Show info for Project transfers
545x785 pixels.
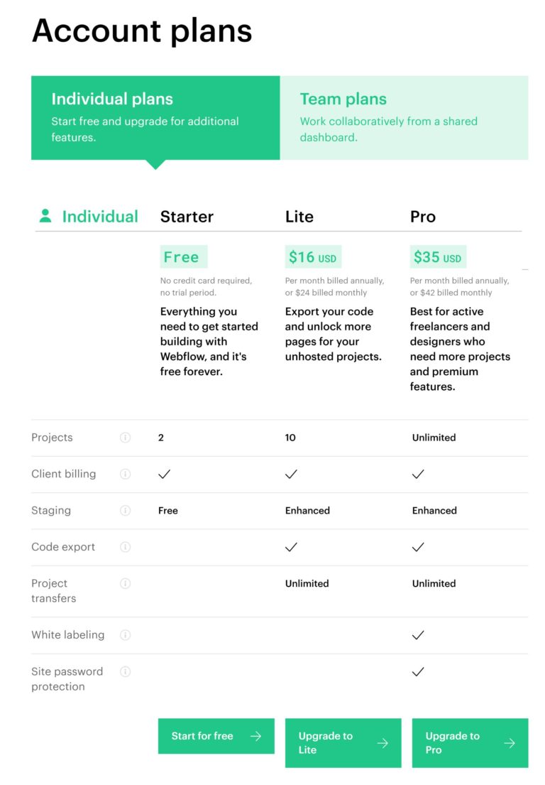pyautogui.click(x=126, y=583)
